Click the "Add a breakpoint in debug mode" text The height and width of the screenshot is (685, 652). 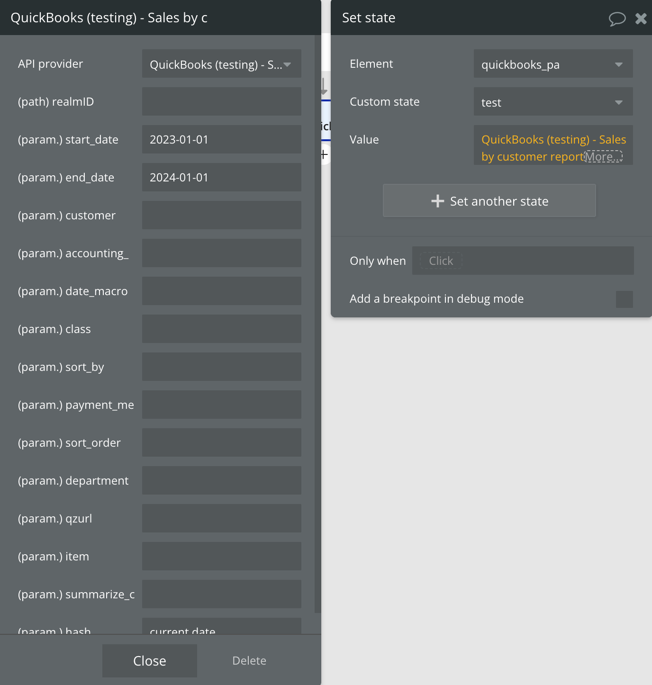click(x=436, y=299)
